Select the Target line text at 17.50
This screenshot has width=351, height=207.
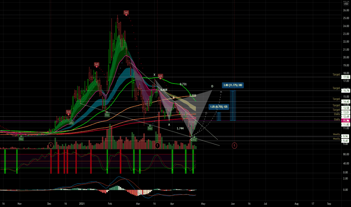point(336,75)
